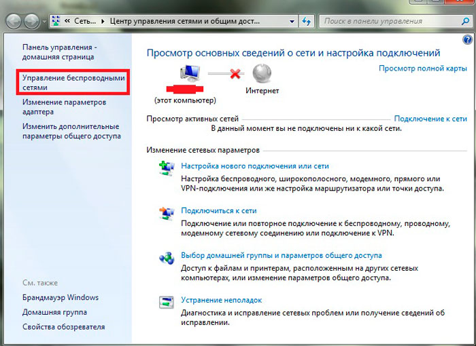Click the 'Подключение к сети' link
Image resolution: width=476 pixels, height=346 pixels.
click(430, 119)
